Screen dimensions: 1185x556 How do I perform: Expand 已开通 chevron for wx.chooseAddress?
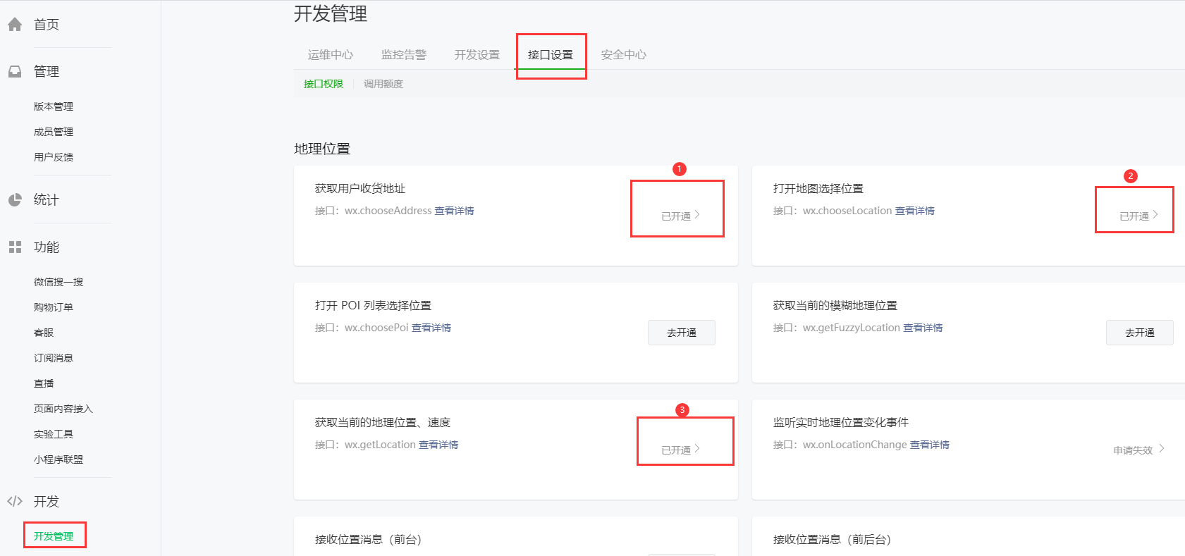(x=696, y=215)
